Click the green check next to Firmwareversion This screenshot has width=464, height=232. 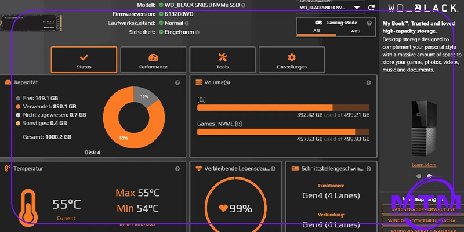point(161,14)
